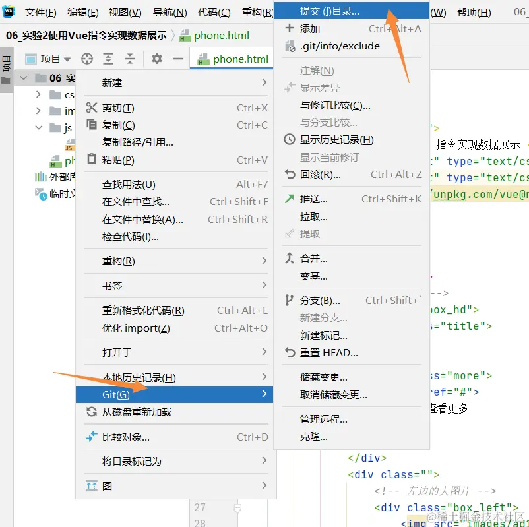This screenshot has width=529, height=527.
Task: Click the expand-all icon in Project toolbar
Action: click(108, 59)
